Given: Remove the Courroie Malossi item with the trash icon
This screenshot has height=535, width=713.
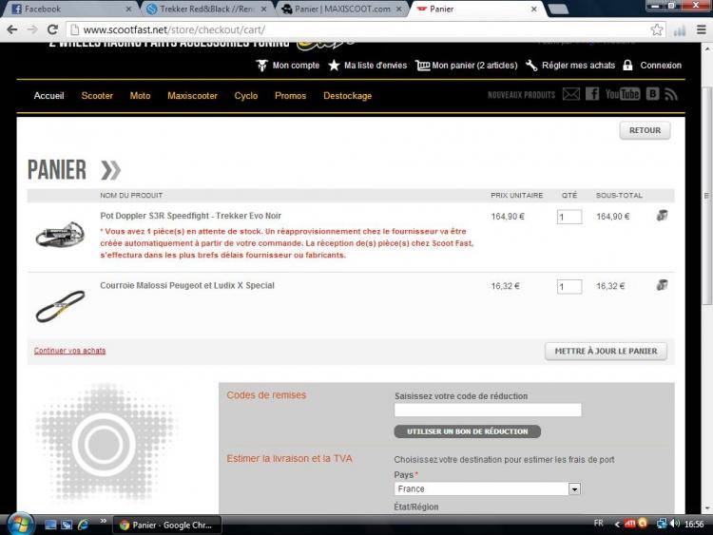Looking at the screenshot, I should (662, 285).
